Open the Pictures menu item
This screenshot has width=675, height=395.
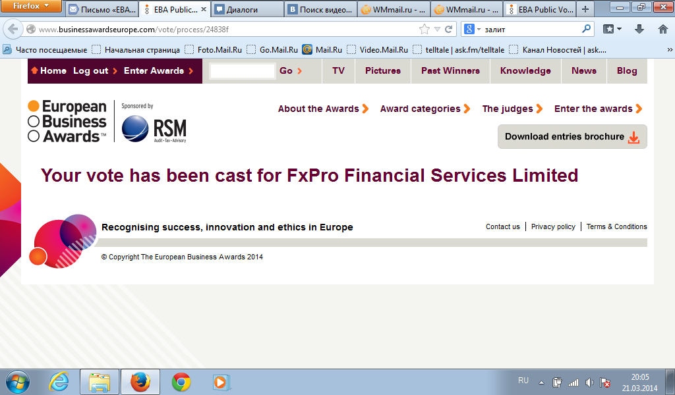coord(383,71)
